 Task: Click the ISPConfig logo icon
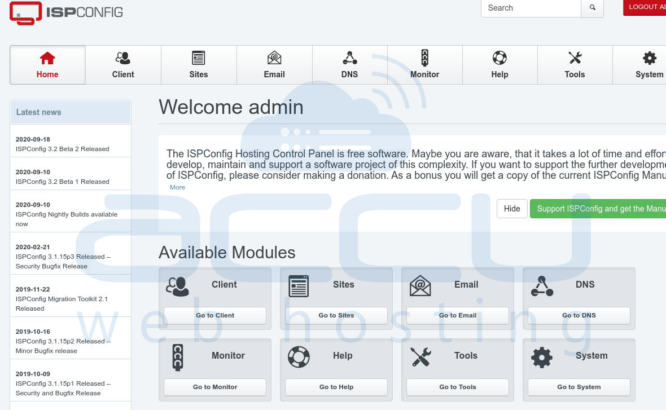point(25,13)
